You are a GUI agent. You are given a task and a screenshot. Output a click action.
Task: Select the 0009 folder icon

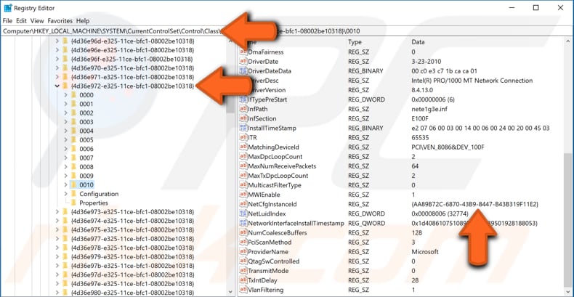coord(73,176)
